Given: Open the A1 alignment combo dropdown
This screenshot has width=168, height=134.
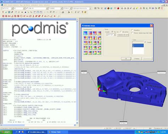Looking at the screenshot, I should (24, 8).
